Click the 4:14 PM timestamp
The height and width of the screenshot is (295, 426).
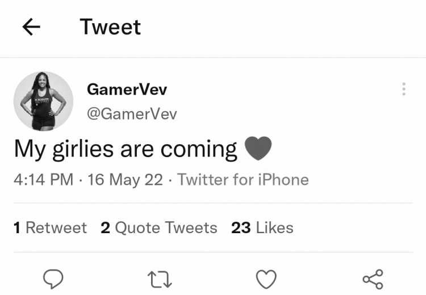click(44, 180)
